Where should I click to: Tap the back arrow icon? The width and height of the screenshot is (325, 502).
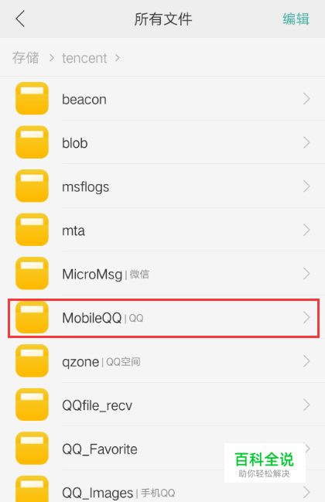[20, 19]
